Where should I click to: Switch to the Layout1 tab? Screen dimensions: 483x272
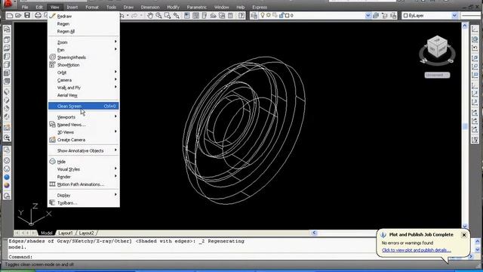point(66,233)
